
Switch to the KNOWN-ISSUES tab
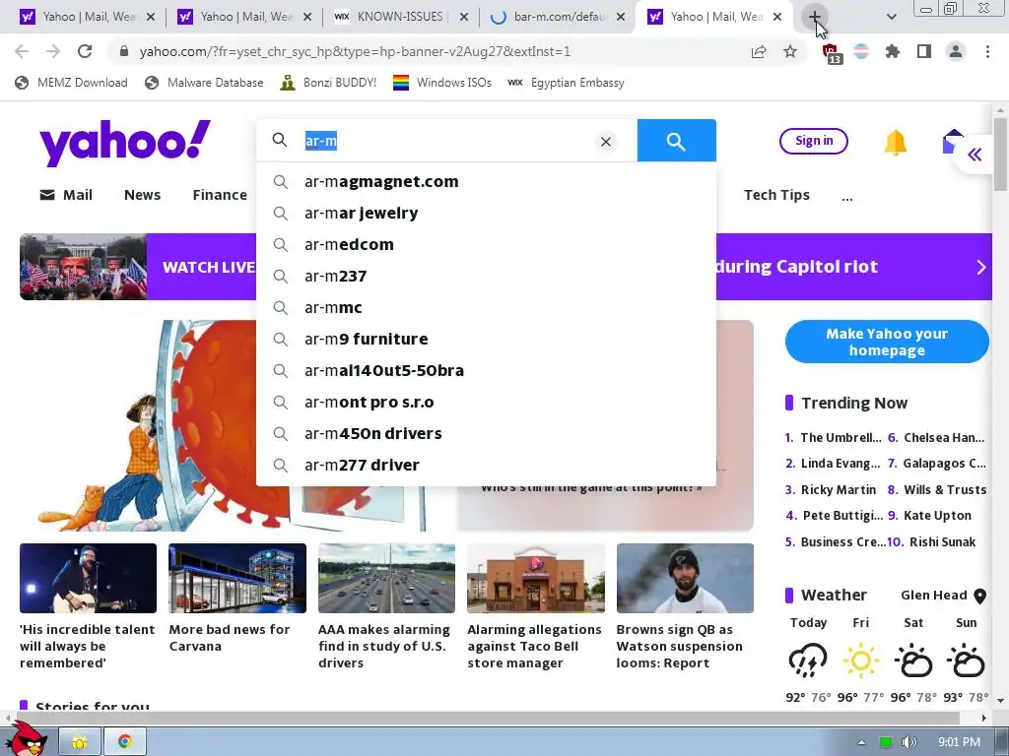tap(401, 17)
